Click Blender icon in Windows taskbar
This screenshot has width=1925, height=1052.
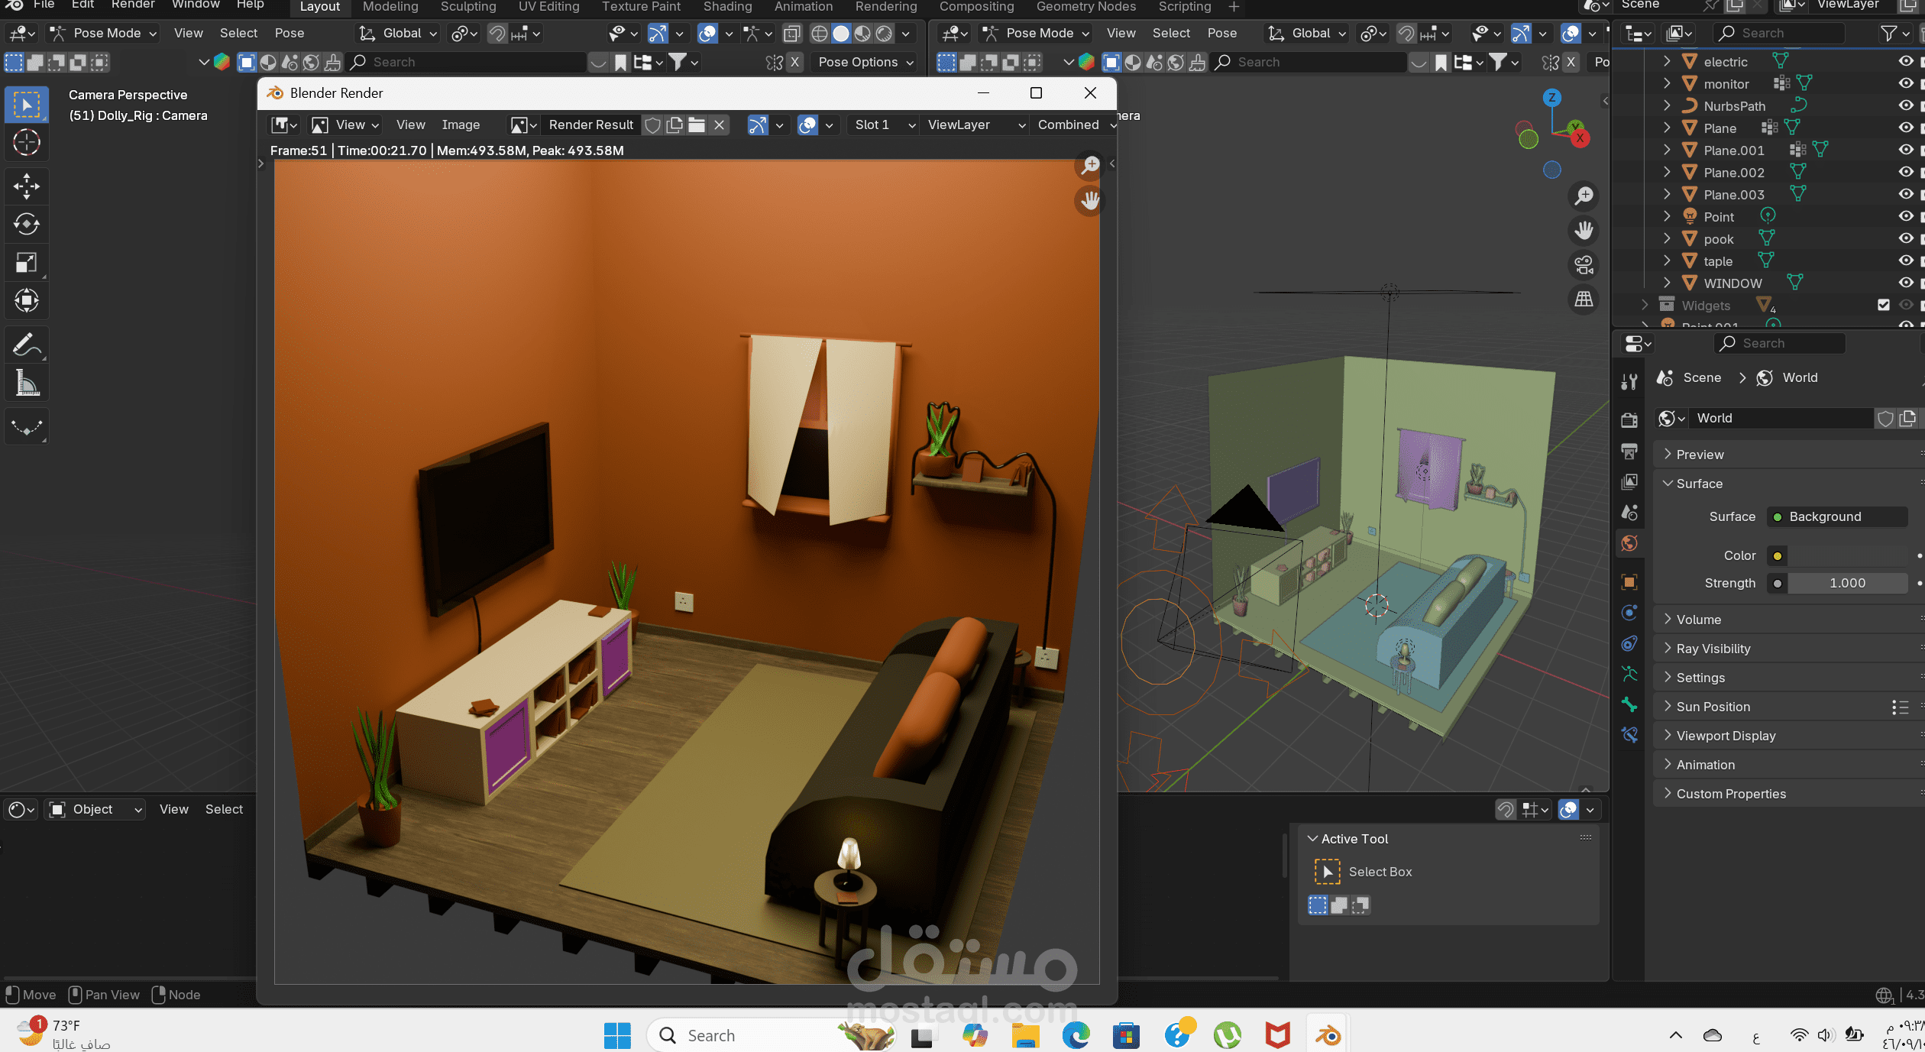1328,1036
